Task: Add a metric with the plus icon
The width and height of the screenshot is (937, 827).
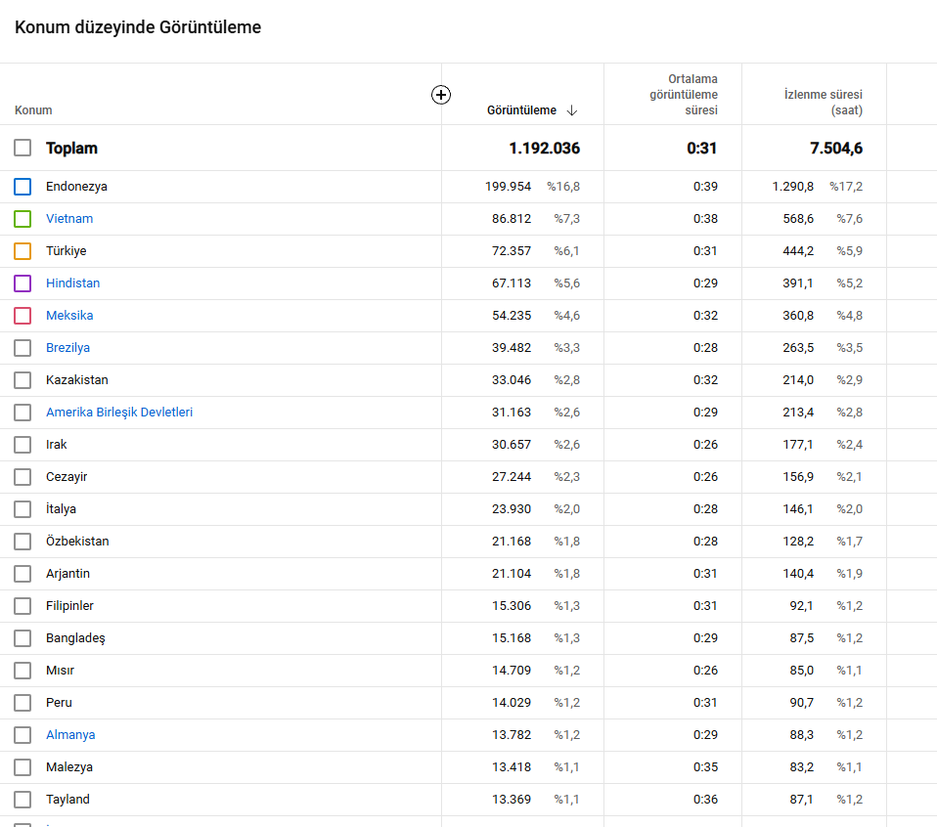Action: point(441,95)
